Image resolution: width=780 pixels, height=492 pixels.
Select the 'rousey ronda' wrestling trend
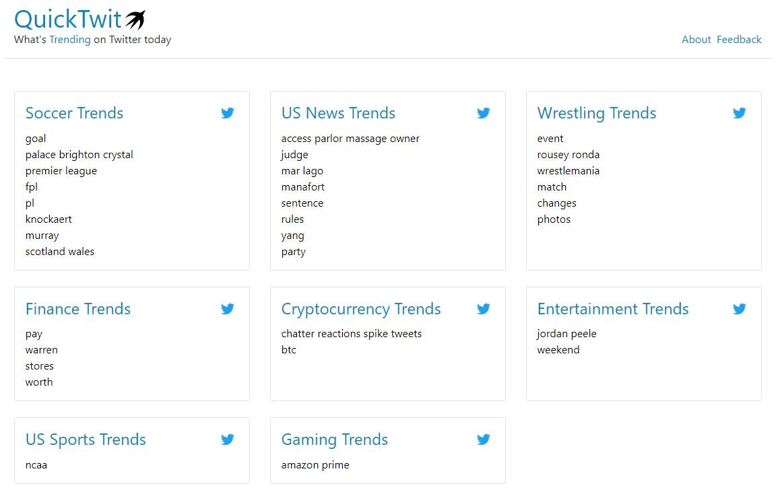click(x=568, y=155)
